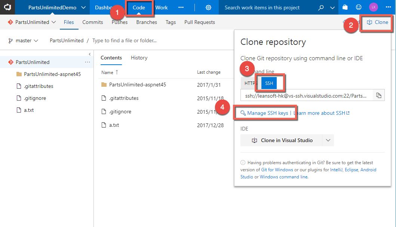This screenshot has height=227, width=396.
Task: Switch to the Commits tab
Action: pyautogui.click(x=93, y=22)
